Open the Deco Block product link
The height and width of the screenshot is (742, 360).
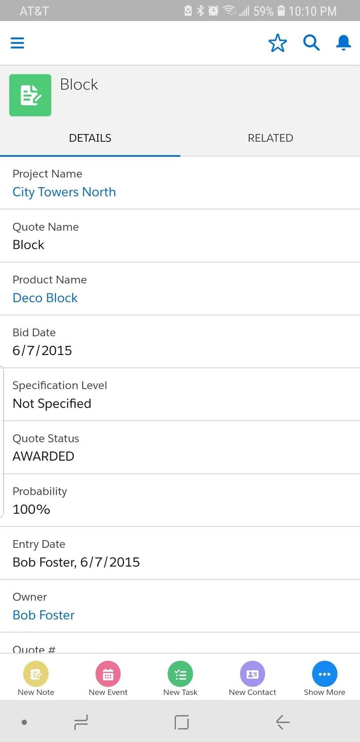pos(45,298)
